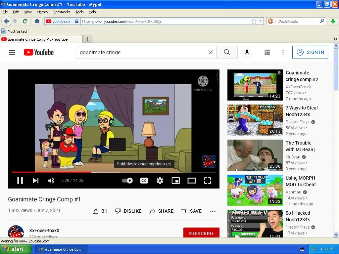Screen dimensions: 339x254
Task: Open YouTube settings three-dot menu
Action: [x=283, y=52]
